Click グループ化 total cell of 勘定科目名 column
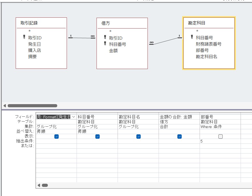 [138, 127]
